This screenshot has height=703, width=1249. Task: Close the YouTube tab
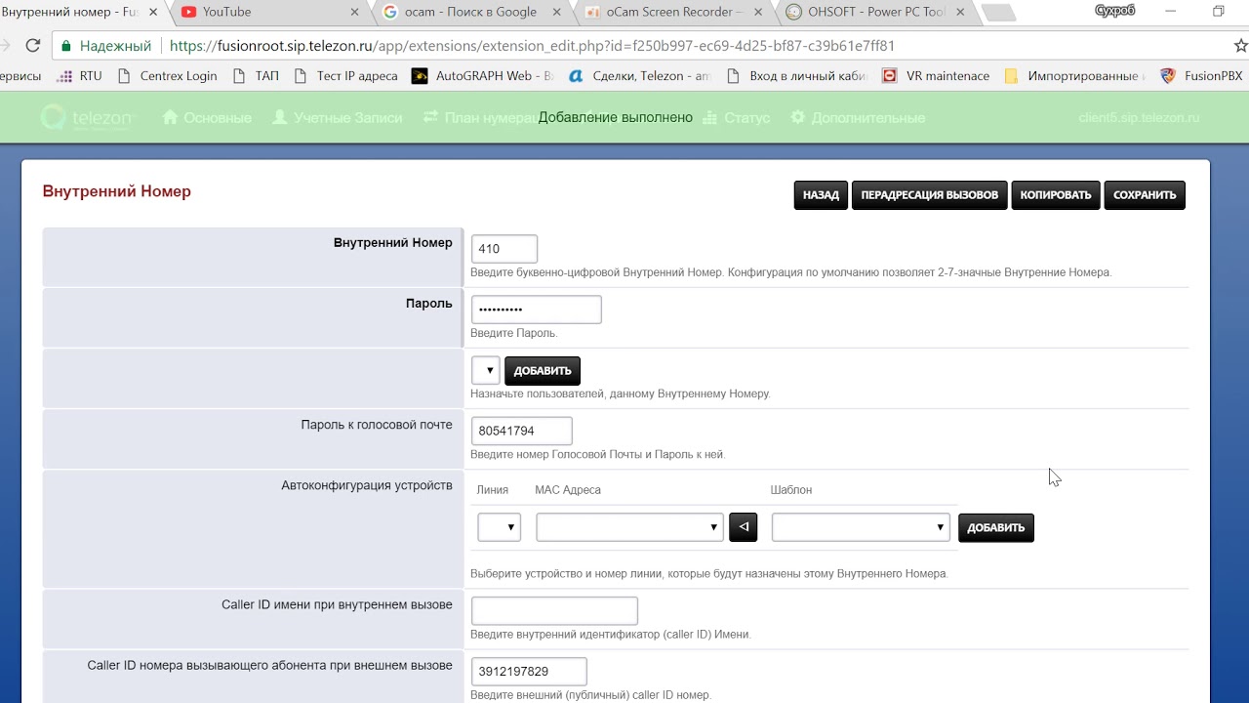pyautogui.click(x=353, y=12)
